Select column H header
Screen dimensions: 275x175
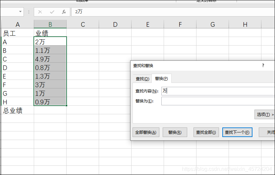[245, 24]
